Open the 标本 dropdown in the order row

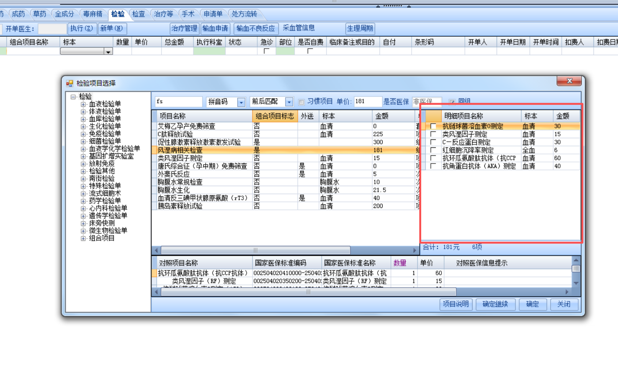(108, 52)
